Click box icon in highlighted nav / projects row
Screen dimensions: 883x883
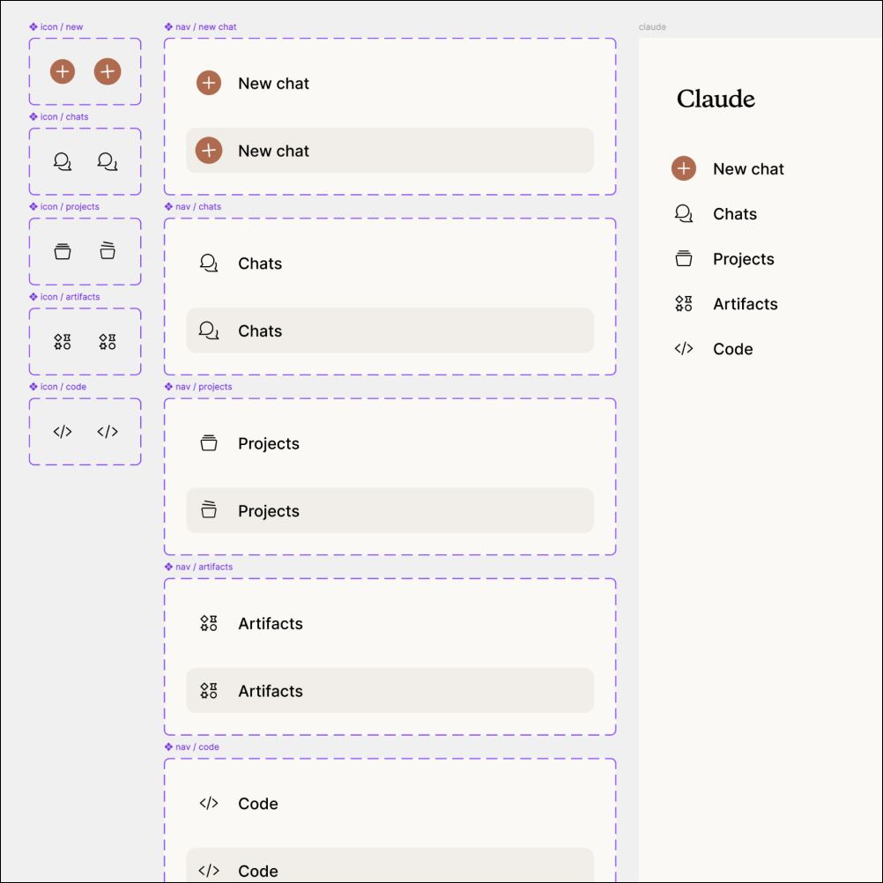pyautogui.click(x=209, y=509)
